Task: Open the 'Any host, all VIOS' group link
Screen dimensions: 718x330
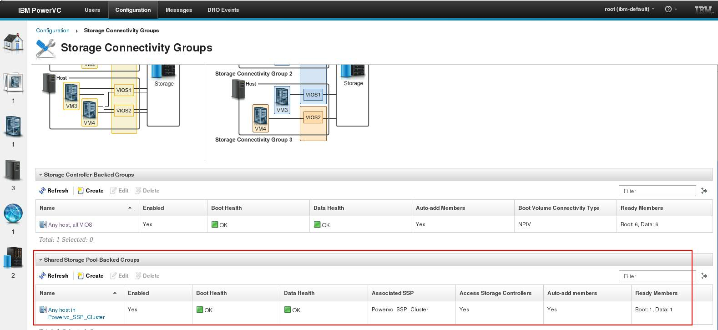Action: pyautogui.click(x=70, y=225)
